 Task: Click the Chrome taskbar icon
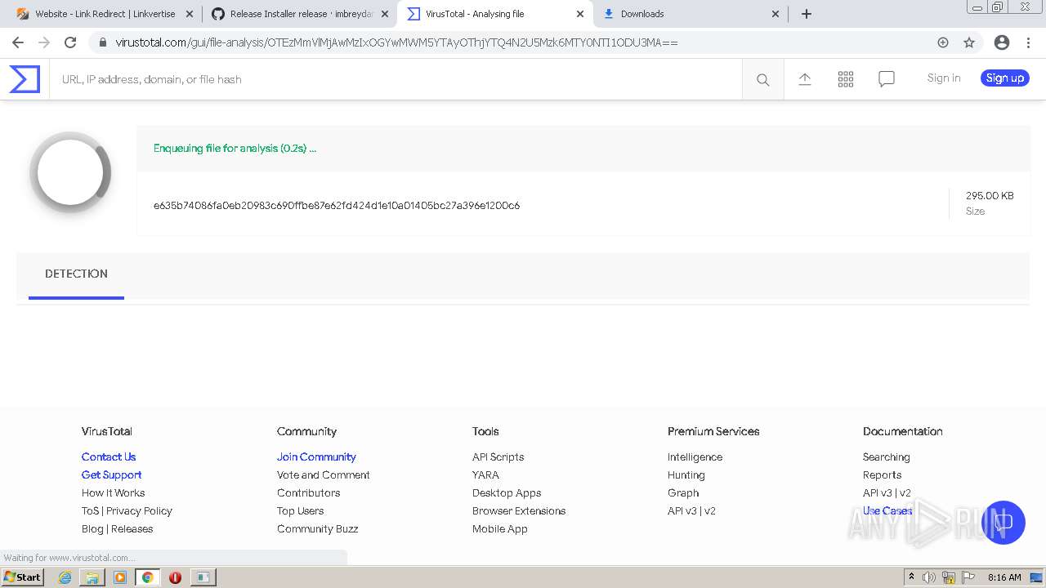click(147, 577)
